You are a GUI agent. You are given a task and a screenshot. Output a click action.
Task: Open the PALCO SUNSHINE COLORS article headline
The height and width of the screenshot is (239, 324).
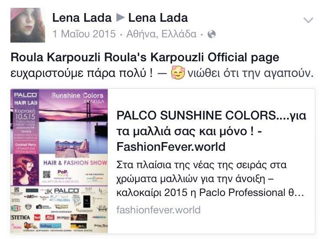[211, 131]
